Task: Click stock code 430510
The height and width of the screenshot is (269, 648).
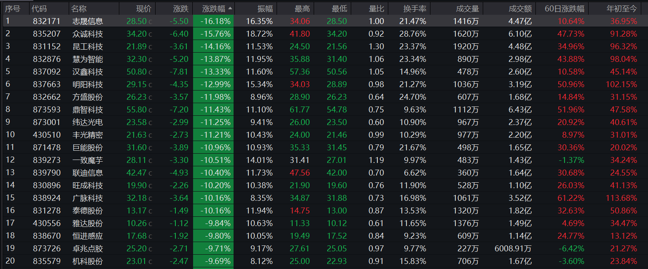Action: pos(47,135)
